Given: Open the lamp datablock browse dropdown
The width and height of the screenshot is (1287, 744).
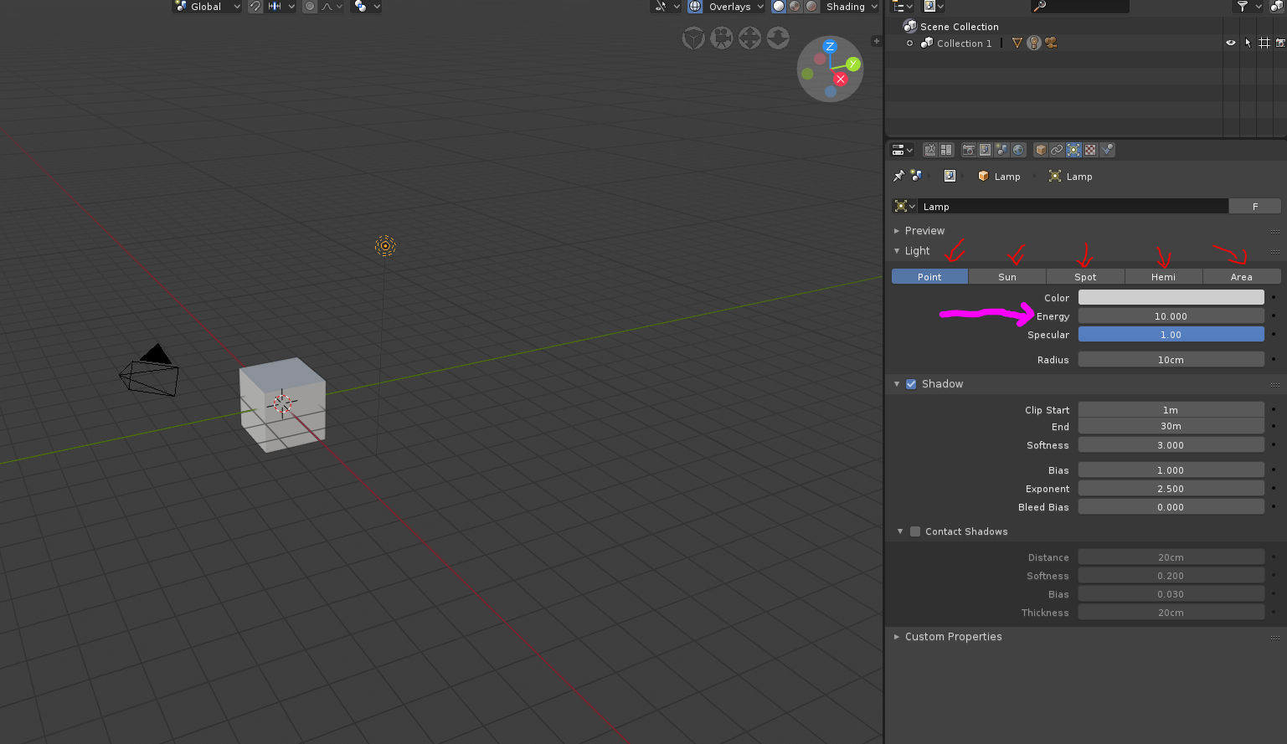Looking at the screenshot, I should pos(905,206).
